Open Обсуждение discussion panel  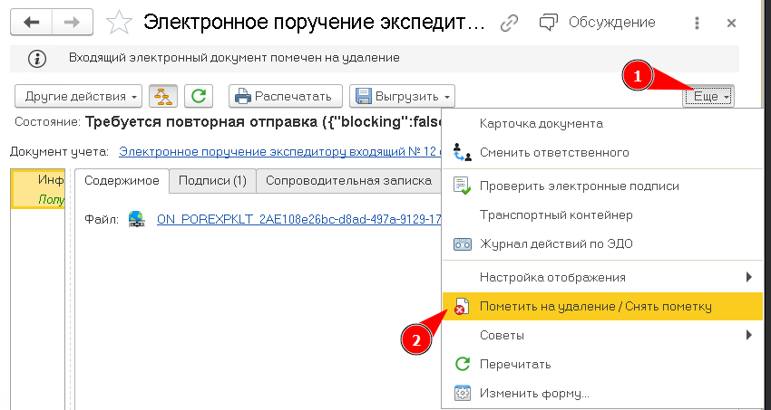point(598,23)
